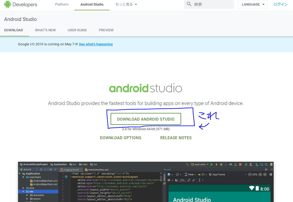This screenshot has width=293, height=202.
Task: Click the Infer Constraints magic wand icon
Action: [x=194, y=180]
